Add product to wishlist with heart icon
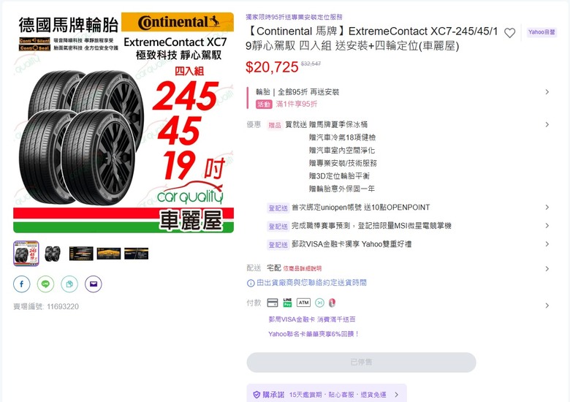Viewport: 570px width, 402px height. pyautogui.click(x=509, y=33)
